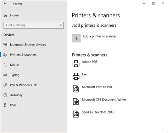Open Pen & Windows Ink settings

[x=23, y=85]
